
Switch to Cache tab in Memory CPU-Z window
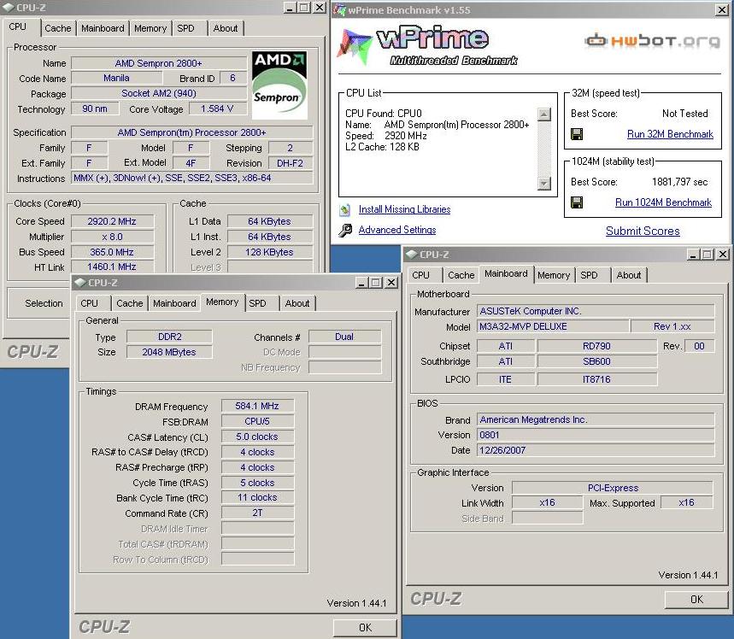pyautogui.click(x=130, y=303)
